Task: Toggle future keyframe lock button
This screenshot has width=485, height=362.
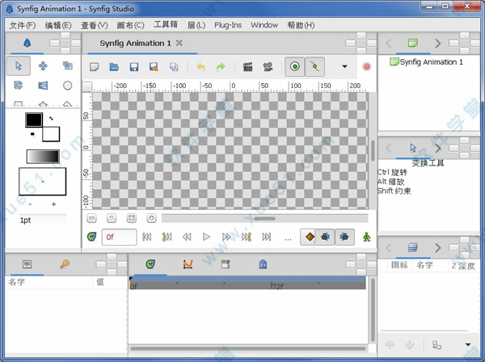Action: tap(344, 237)
